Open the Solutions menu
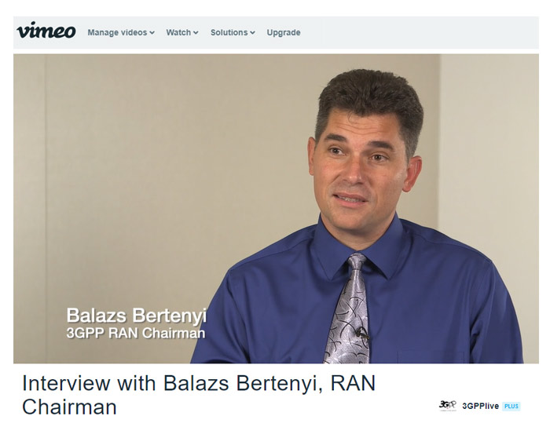This screenshot has width=550, height=427. click(x=233, y=33)
